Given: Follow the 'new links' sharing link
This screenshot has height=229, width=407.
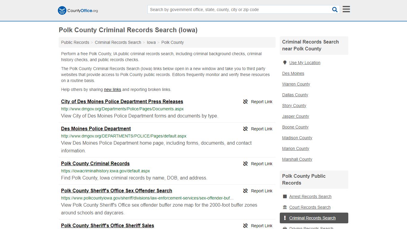Looking at the screenshot, I should 113,89.
